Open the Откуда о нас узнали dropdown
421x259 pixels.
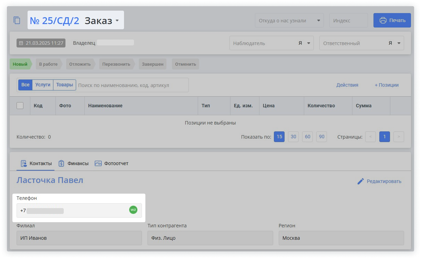(x=289, y=21)
